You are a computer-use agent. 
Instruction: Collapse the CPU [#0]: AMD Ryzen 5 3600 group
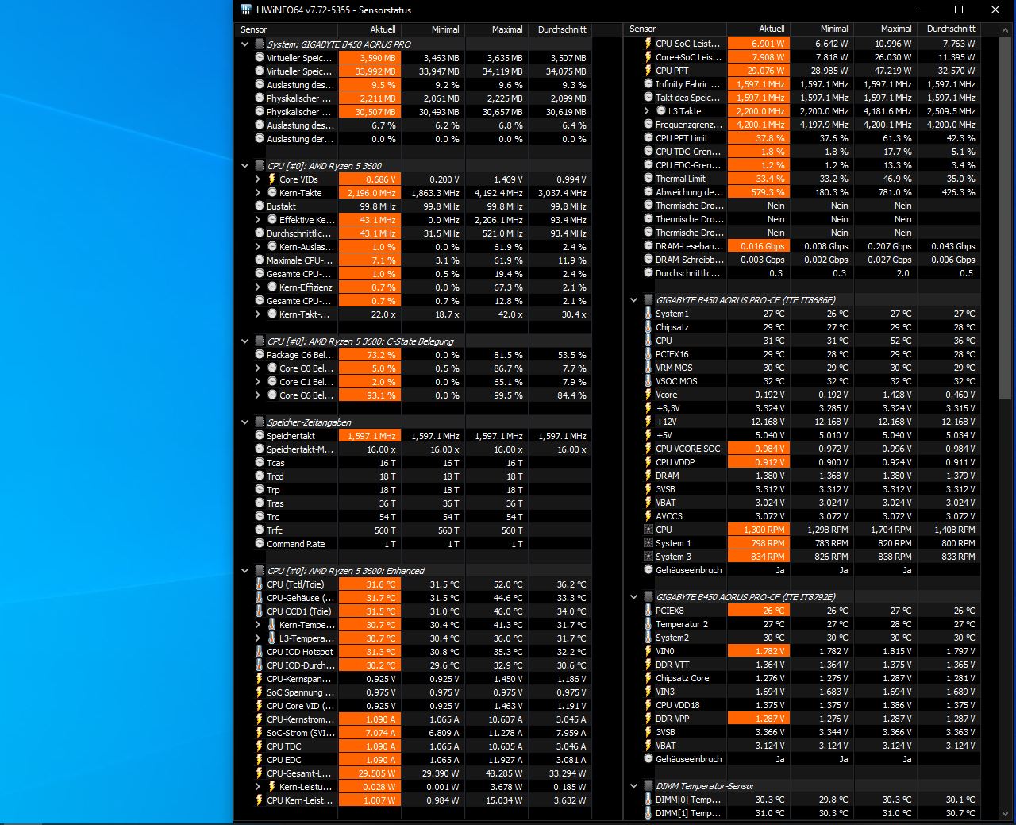(x=244, y=166)
